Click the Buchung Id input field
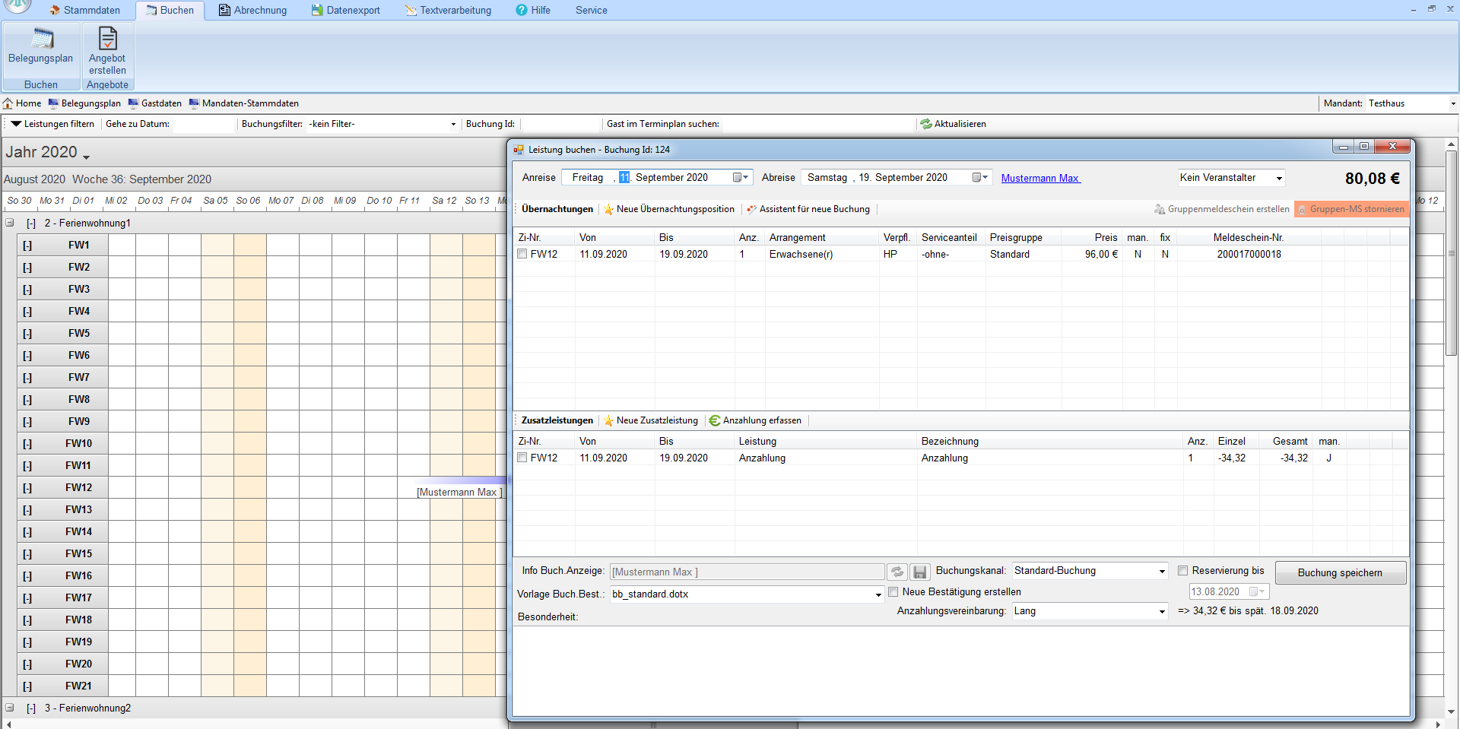This screenshot has height=729, width=1460. [560, 124]
